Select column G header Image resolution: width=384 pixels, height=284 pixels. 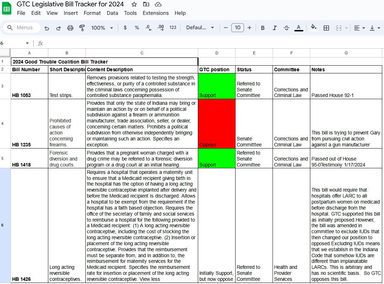click(346, 53)
